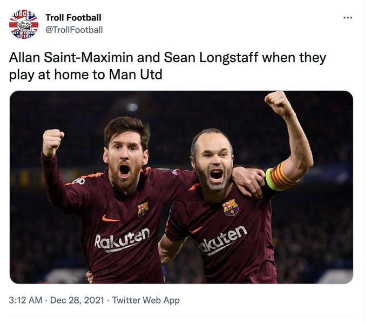Click the Nike swoosh on the captain's shirt

pos(196,230)
